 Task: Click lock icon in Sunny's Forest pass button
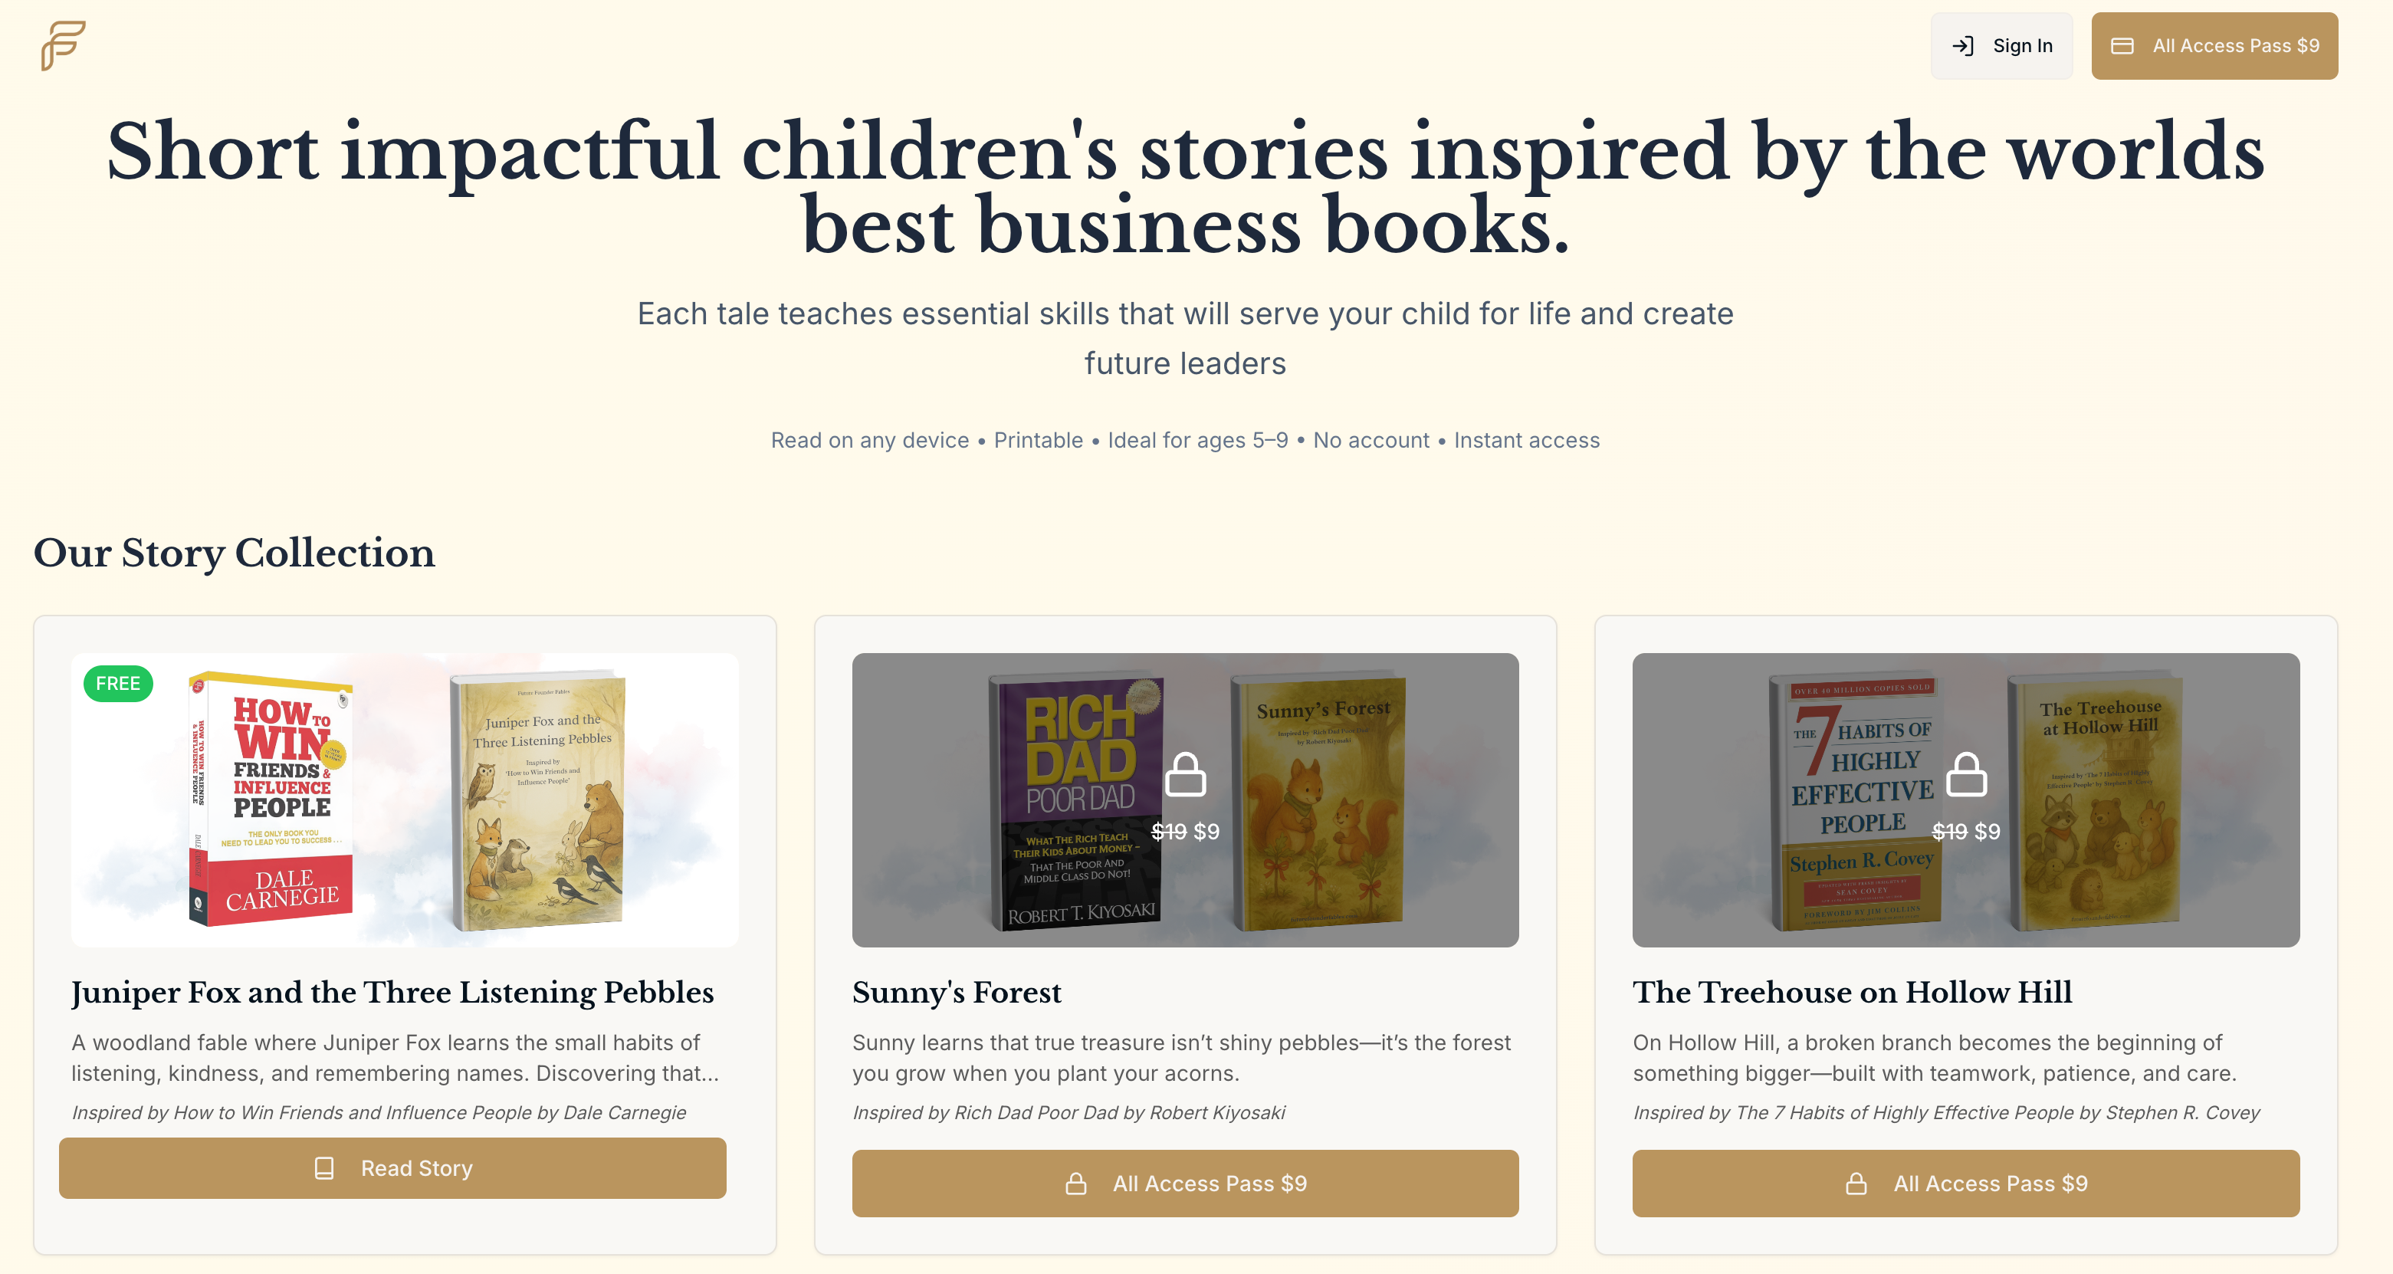[x=1075, y=1183]
